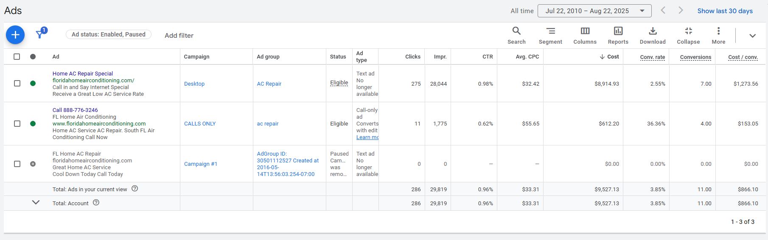Click the Campaign column header
Viewport: 768px width, 240px height.
pos(196,57)
